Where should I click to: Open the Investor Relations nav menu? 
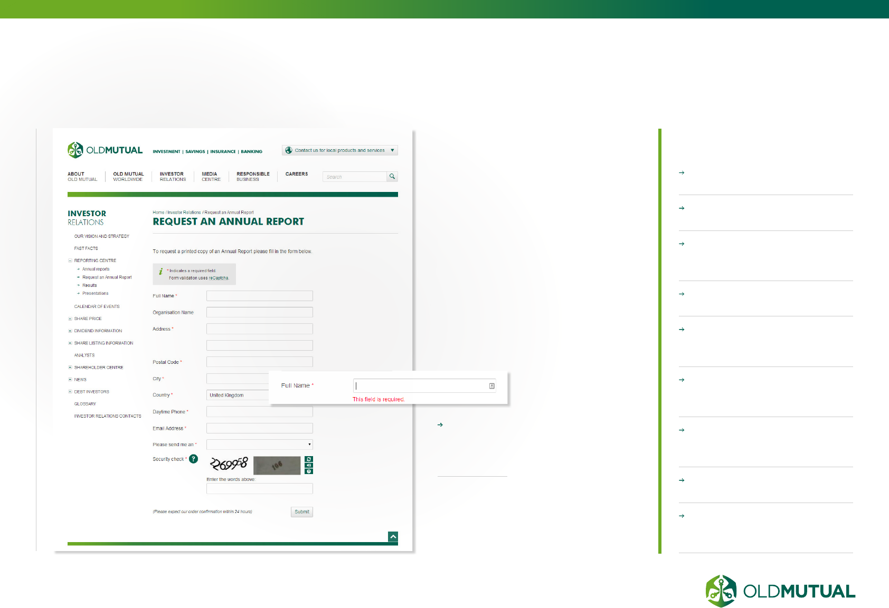click(173, 177)
